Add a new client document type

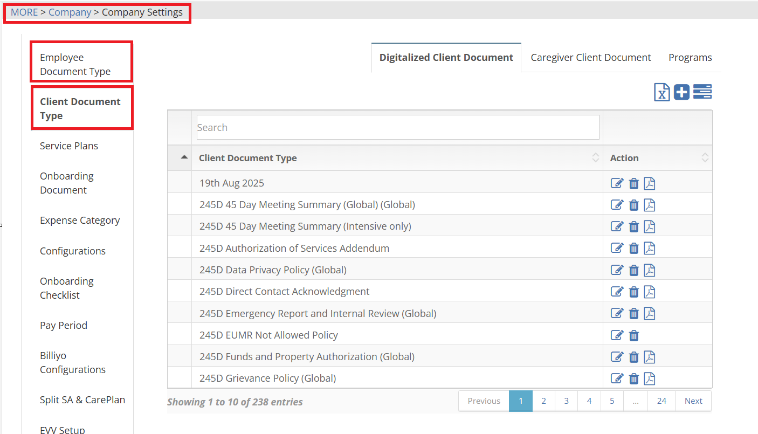point(681,92)
